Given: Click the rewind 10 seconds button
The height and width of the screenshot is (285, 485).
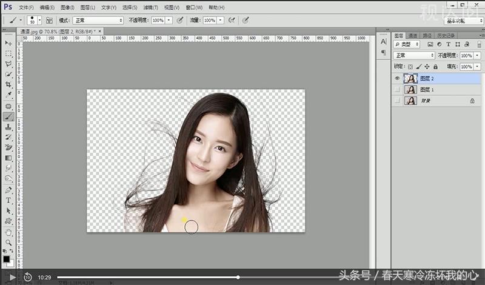Looking at the screenshot, I should pyautogui.click(x=28, y=277).
